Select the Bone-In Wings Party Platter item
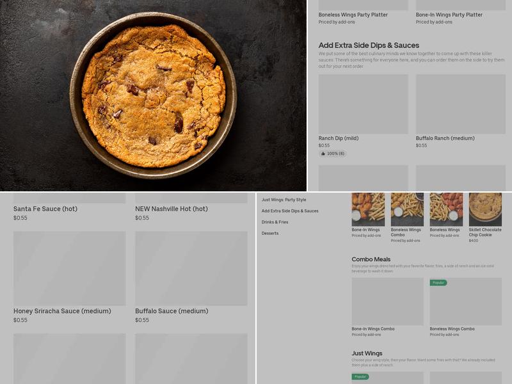Screen dimensions: 512x384 click(449, 15)
